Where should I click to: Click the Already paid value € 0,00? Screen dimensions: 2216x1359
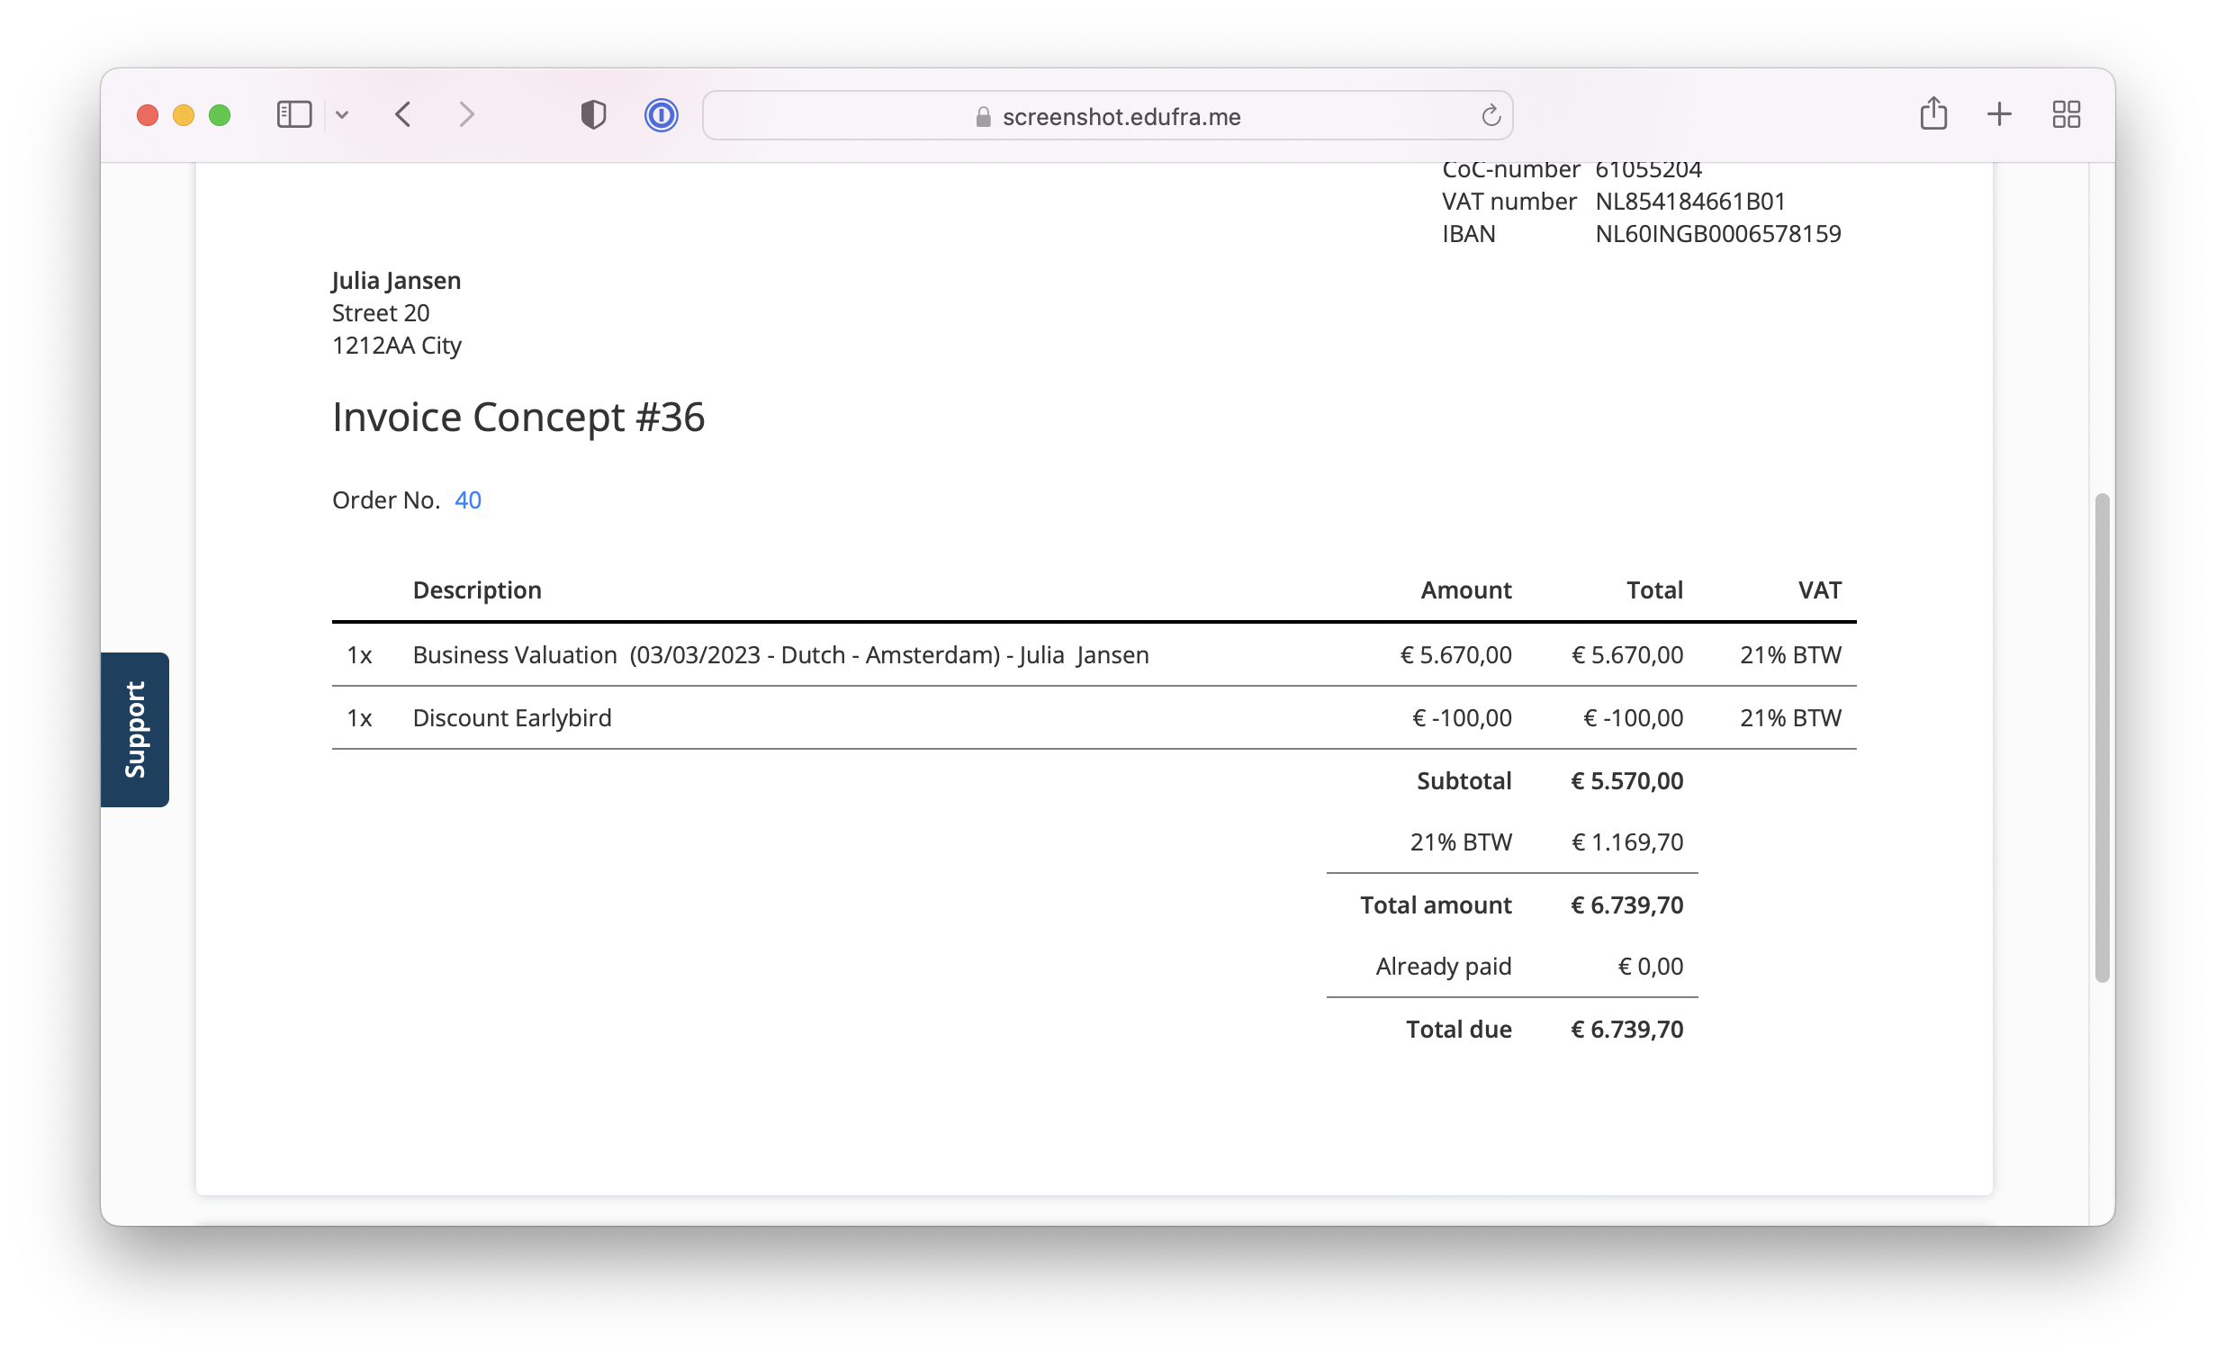click(1651, 967)
